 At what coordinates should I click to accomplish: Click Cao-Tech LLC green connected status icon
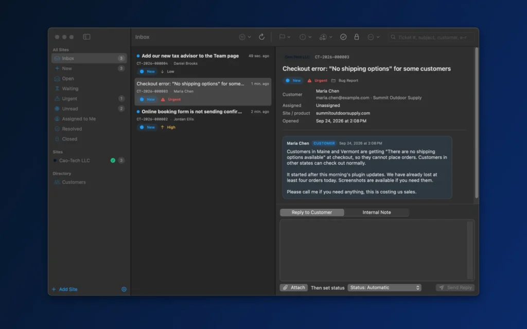(113, 160)
